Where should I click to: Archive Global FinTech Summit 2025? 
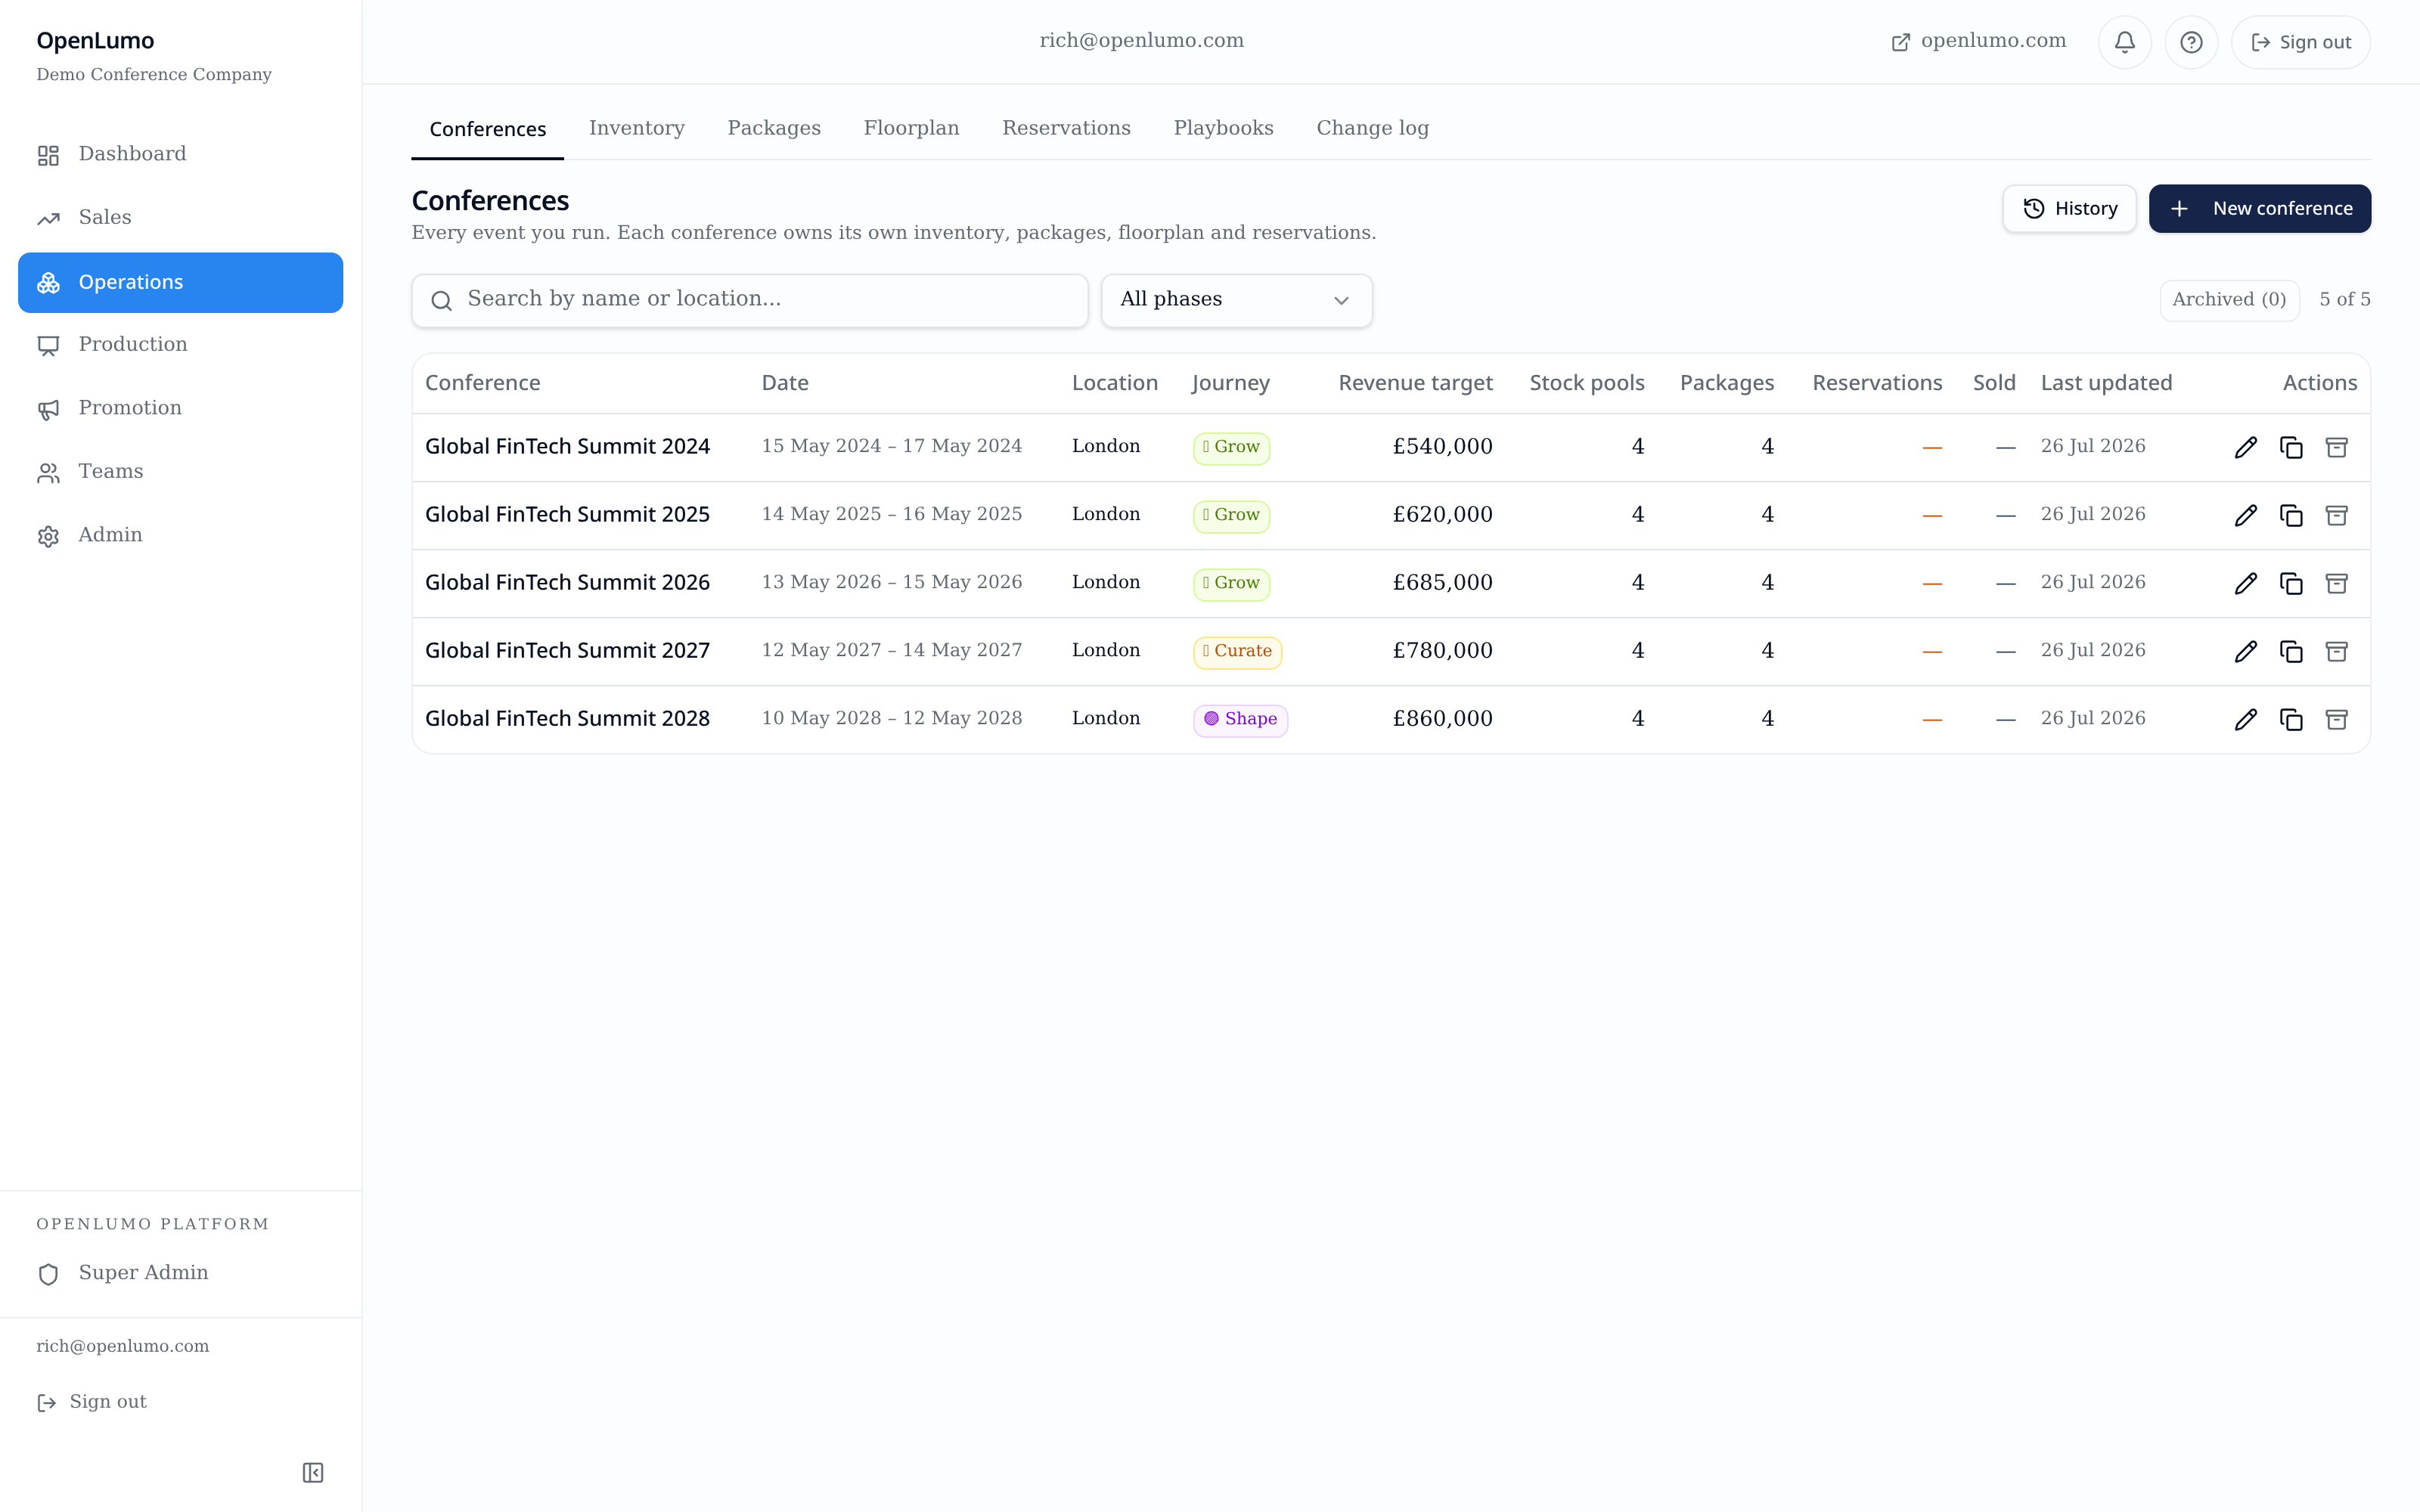(2336, 515)
